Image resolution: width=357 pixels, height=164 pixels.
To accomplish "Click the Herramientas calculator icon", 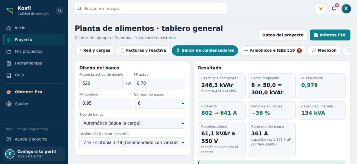I will 9,63.
